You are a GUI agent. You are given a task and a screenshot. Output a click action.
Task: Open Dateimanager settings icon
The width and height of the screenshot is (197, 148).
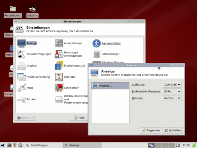pos(96,54)
